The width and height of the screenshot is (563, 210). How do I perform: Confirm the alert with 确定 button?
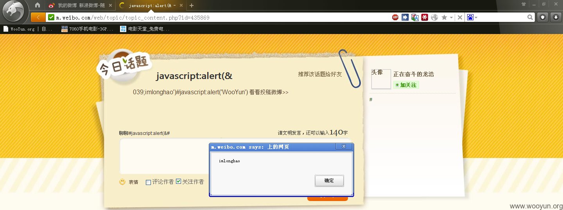[x=329, y=181]
